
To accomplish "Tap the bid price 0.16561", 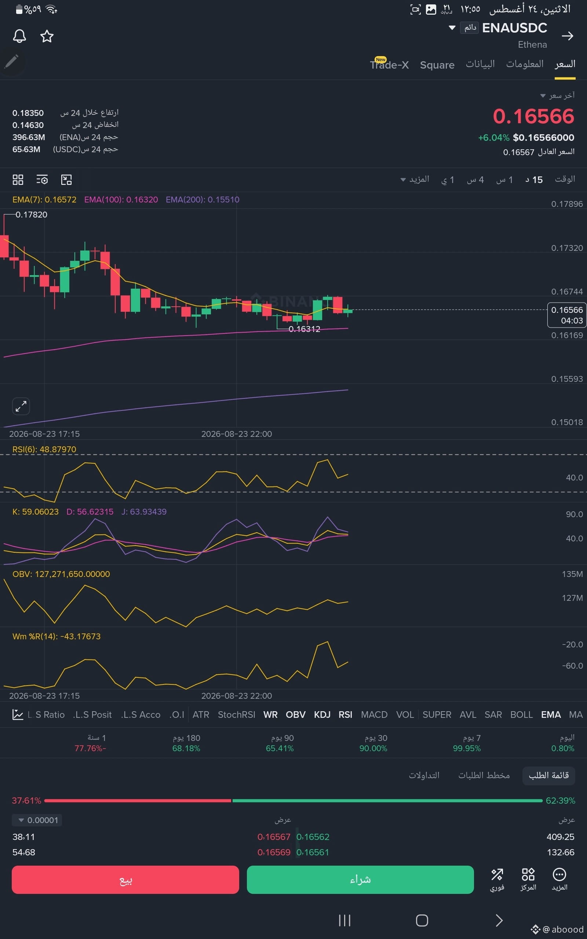I will click(x=313, y=852).
